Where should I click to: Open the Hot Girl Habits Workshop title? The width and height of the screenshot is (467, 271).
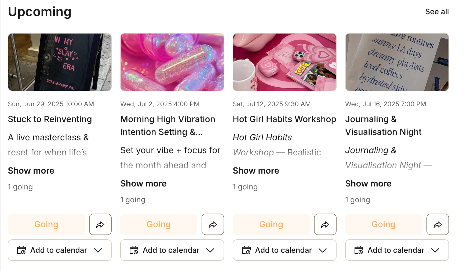[x=284, y=119]
